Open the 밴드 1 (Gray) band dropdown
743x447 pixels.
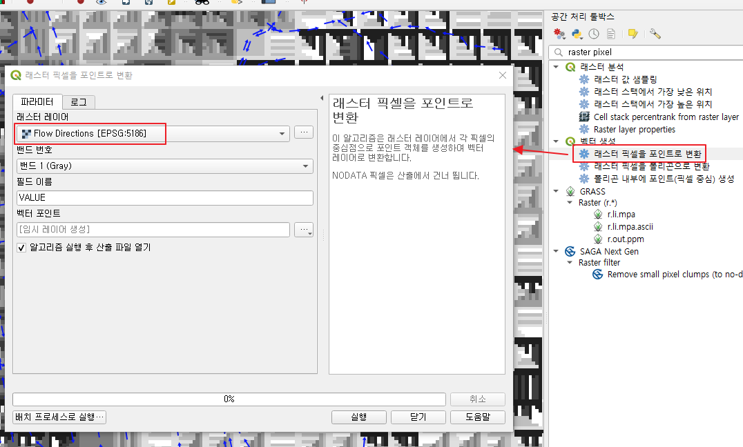[x=304, y=166]
